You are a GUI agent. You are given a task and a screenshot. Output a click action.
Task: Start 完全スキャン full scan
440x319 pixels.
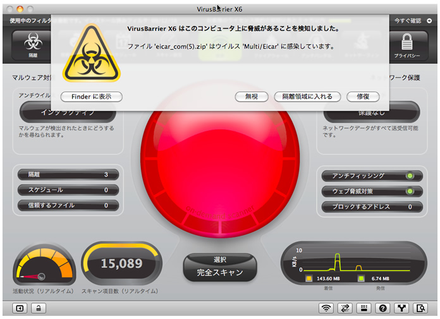pos(220,272)
